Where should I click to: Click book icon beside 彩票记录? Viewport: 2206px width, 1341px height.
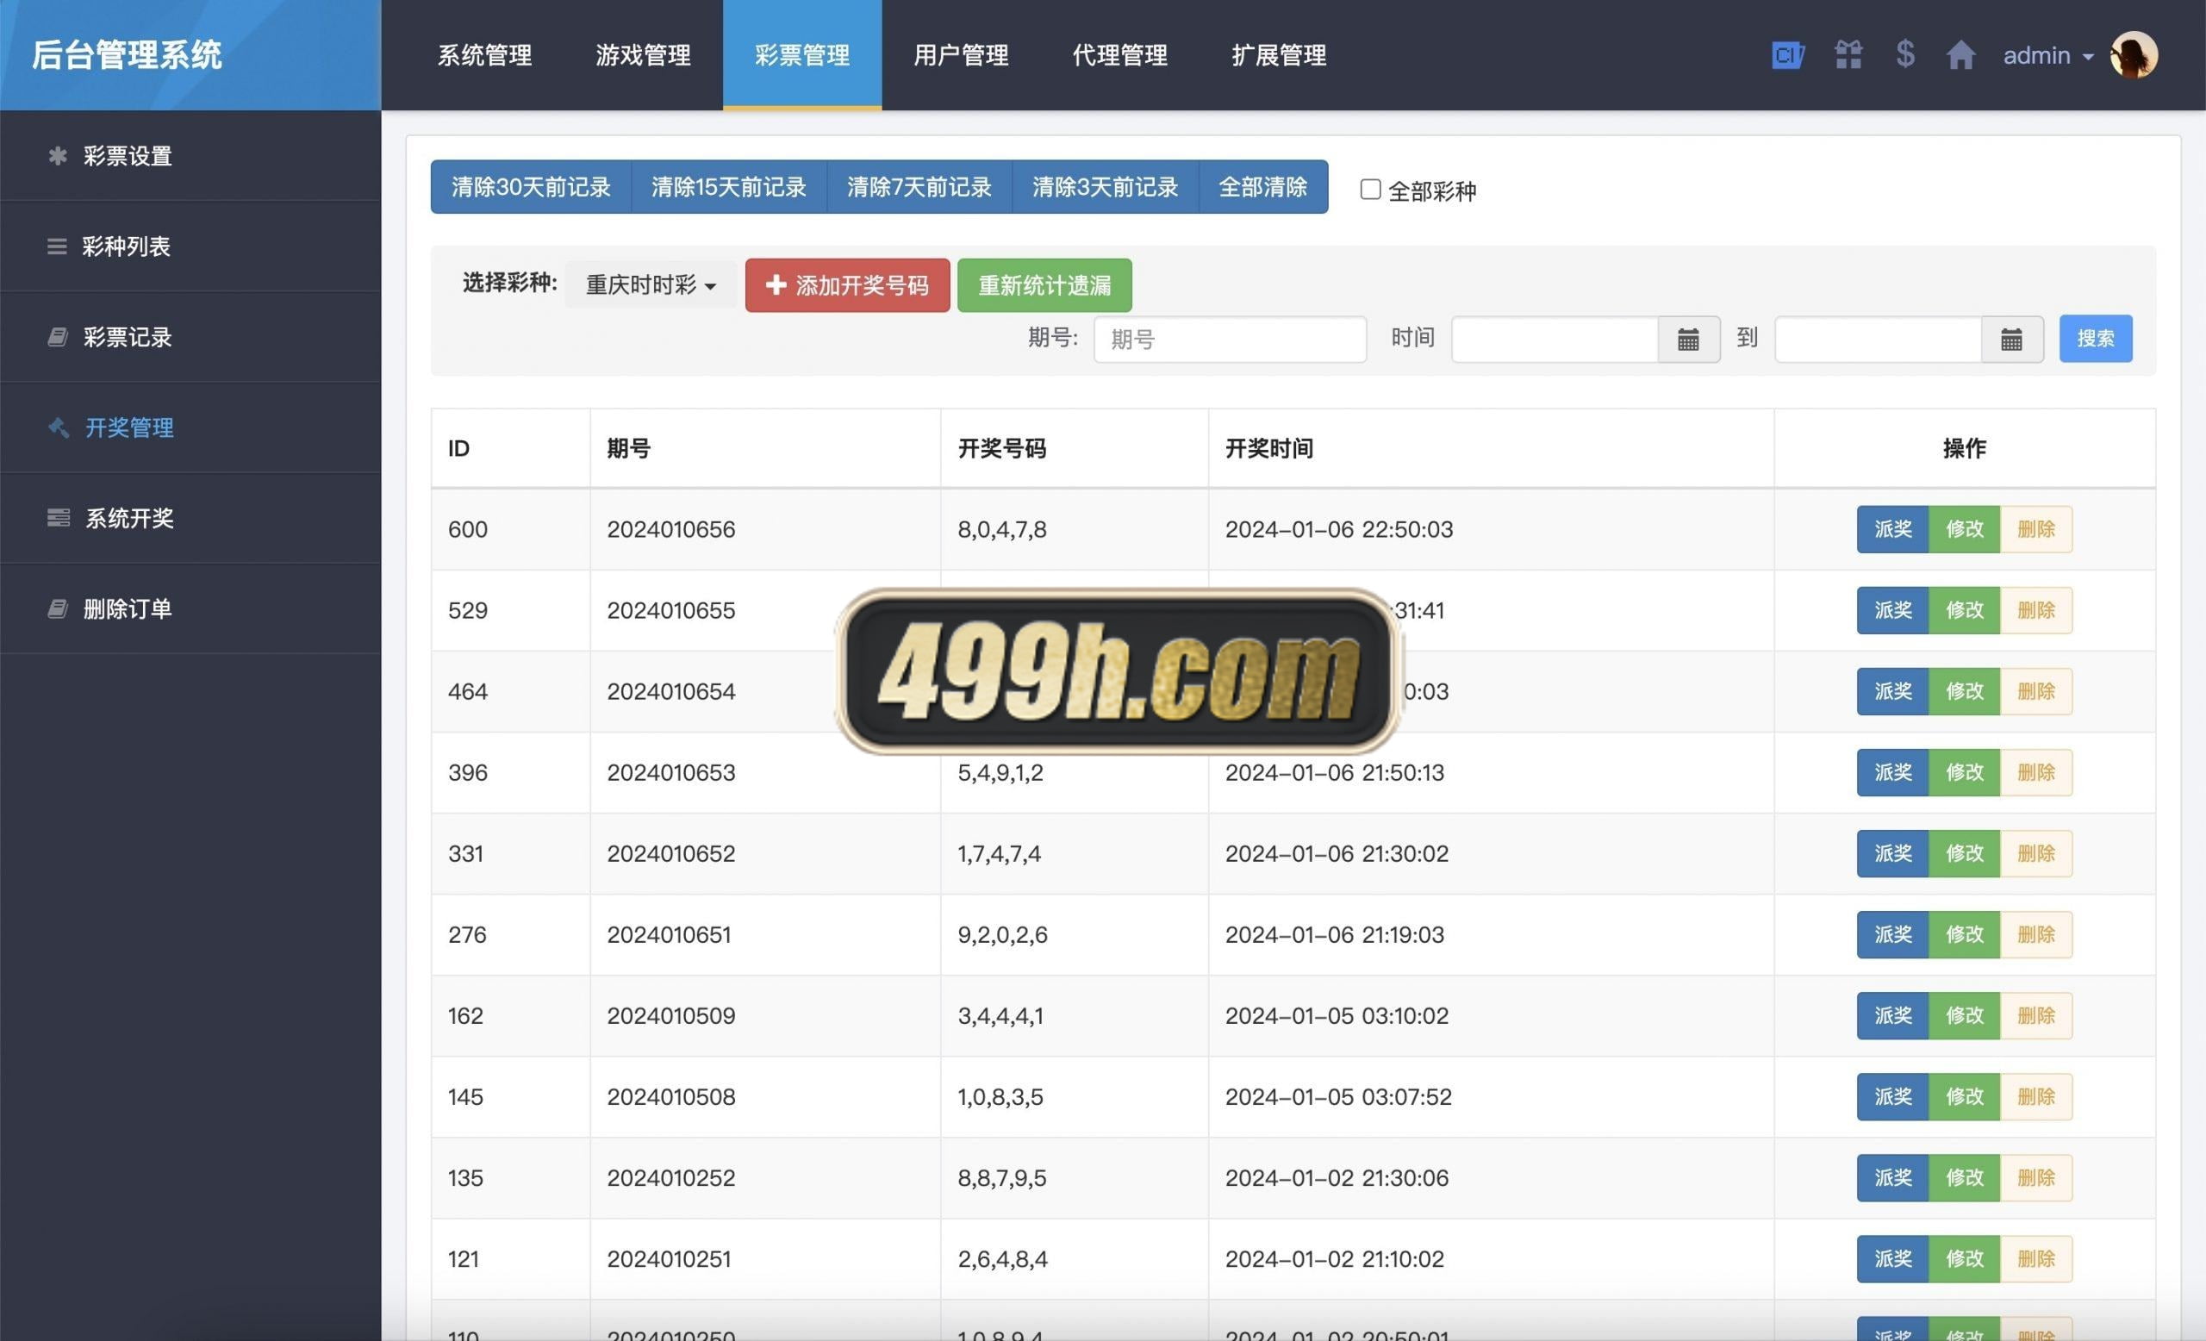tap(57, 338)
